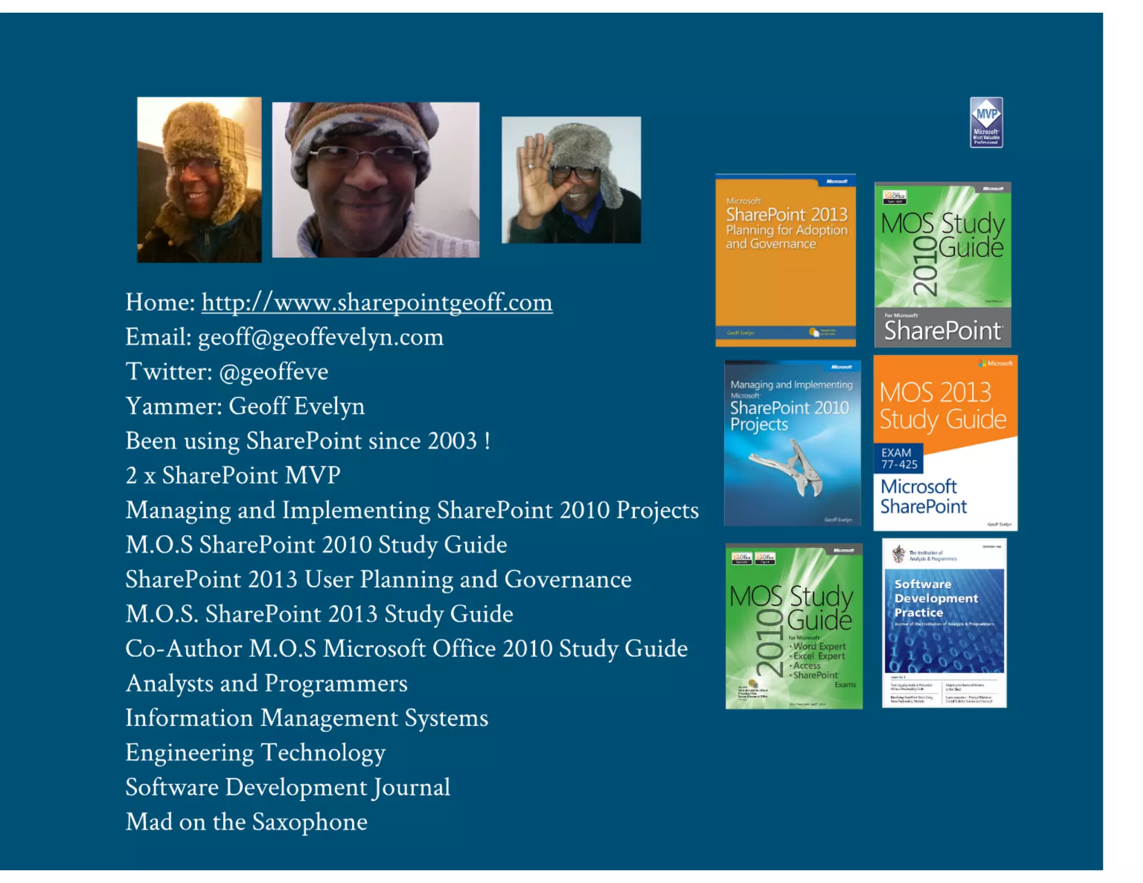The height and width of the screenshot is (883, 1143).
Task: Click the Managing and Implementing SharePoint 2010 Projects cover
Action: click(x=793, y=443)
